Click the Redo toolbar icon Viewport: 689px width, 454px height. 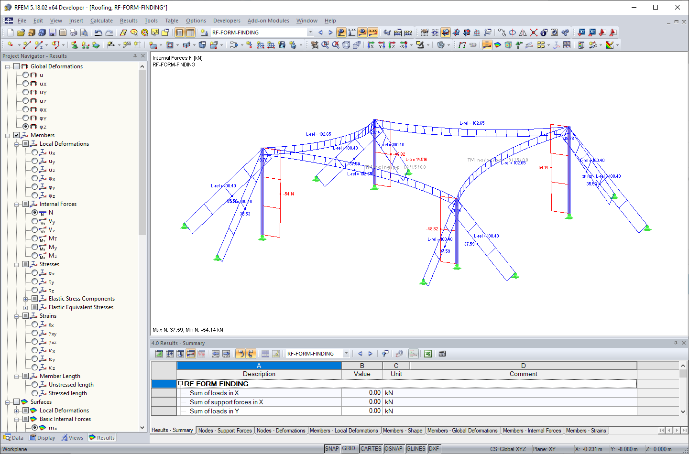[109, 32]
